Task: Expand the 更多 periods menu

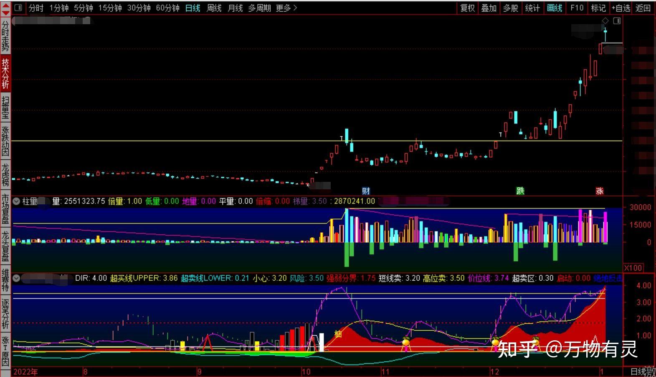Action: (x=286, y=8)
